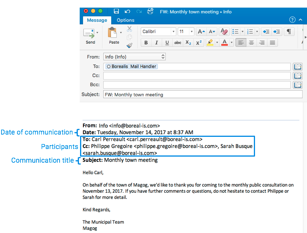This screenshot has height=233, width=307.
Task: Send the email message
Action: click(x=90, y=36)
